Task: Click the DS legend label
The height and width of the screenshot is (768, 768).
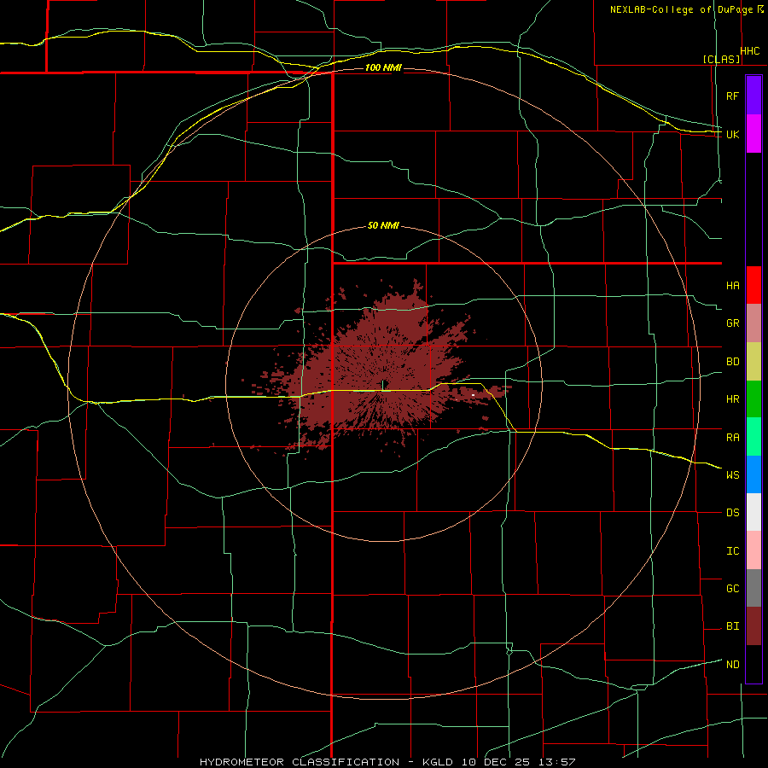Action: coord(732,513)
